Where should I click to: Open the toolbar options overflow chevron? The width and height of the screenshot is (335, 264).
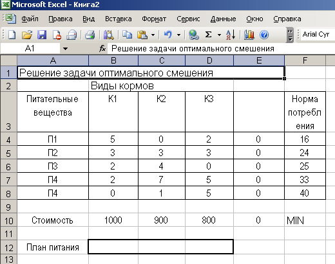[x=290, y=35]
